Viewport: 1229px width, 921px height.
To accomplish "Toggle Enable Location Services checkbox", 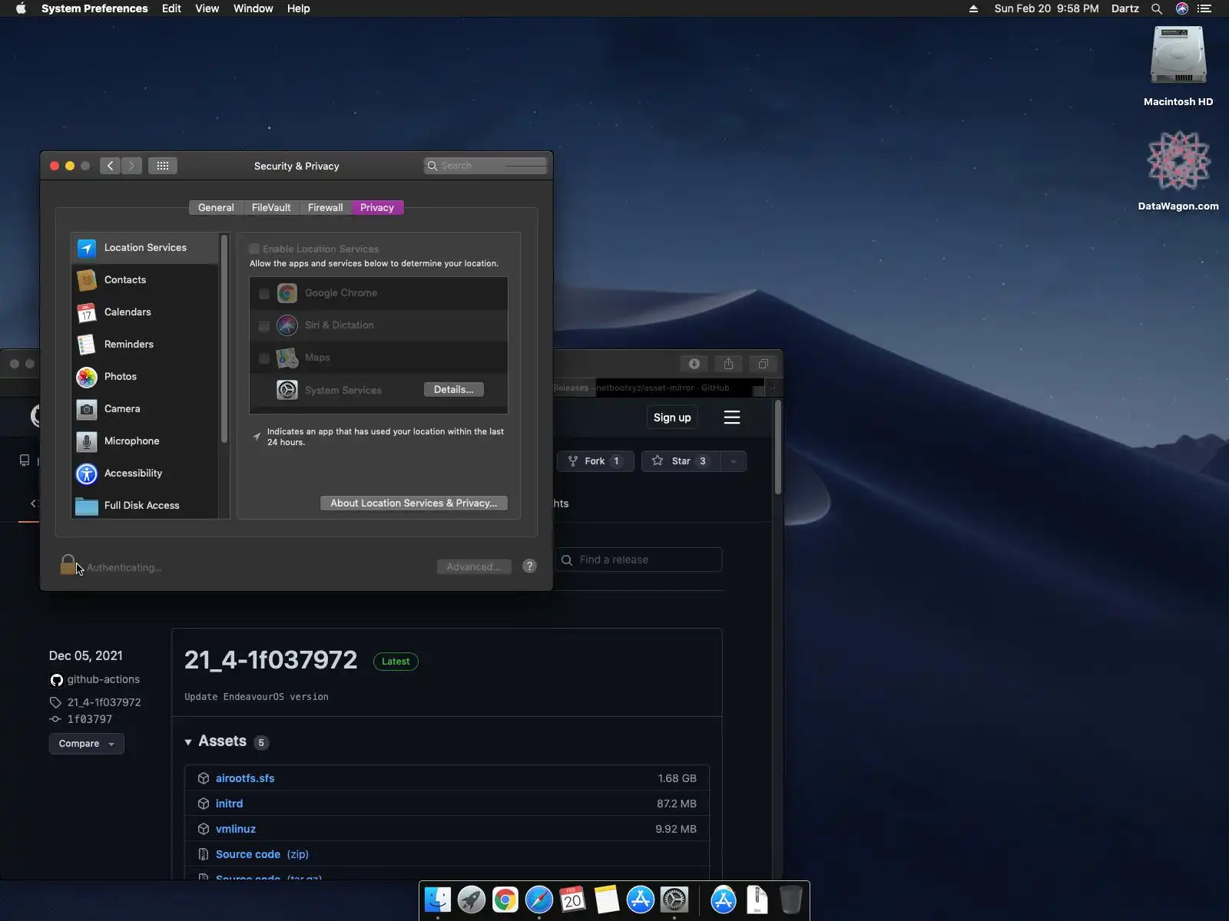I will [x=254, y=249].
